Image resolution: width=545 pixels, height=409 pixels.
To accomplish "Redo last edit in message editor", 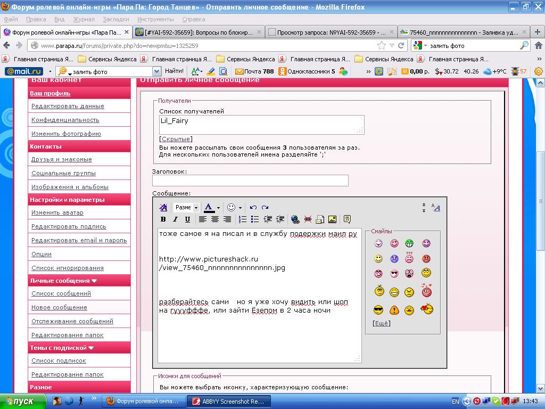I will point(265,208).
